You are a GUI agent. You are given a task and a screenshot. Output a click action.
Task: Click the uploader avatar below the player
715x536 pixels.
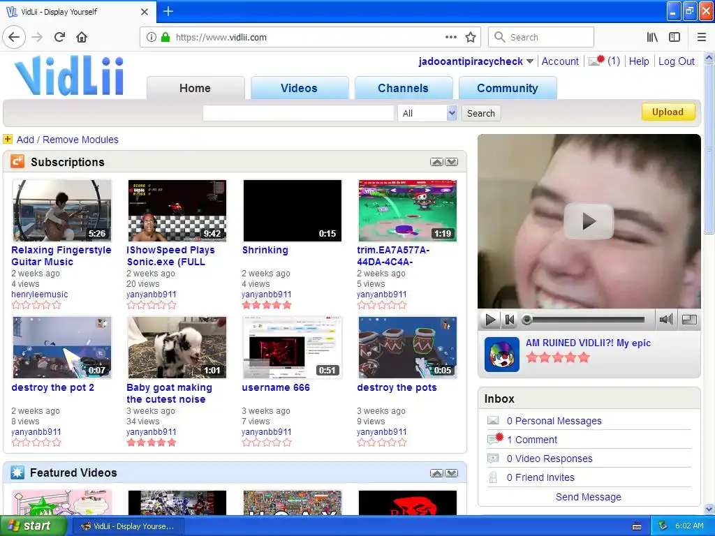click(501, 355)
